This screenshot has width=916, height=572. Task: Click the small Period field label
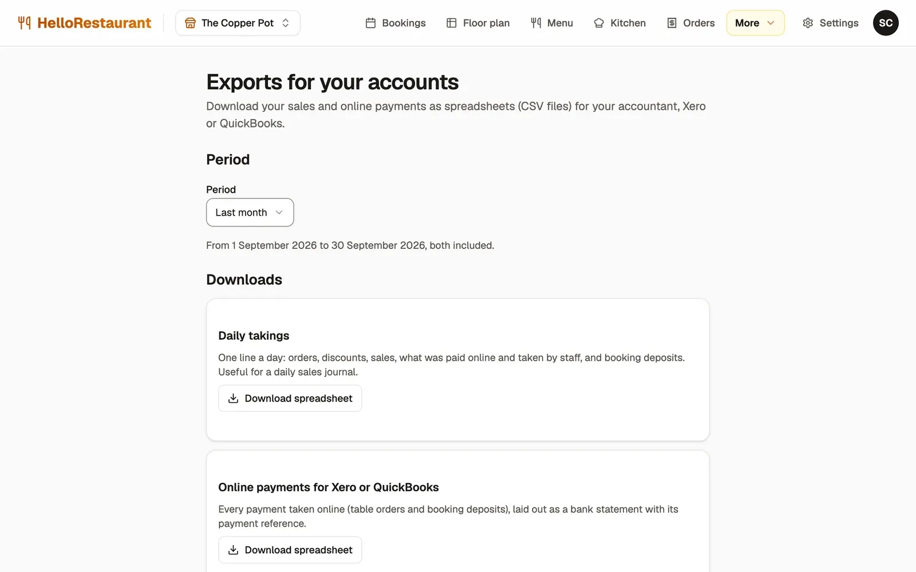point(221,189)
